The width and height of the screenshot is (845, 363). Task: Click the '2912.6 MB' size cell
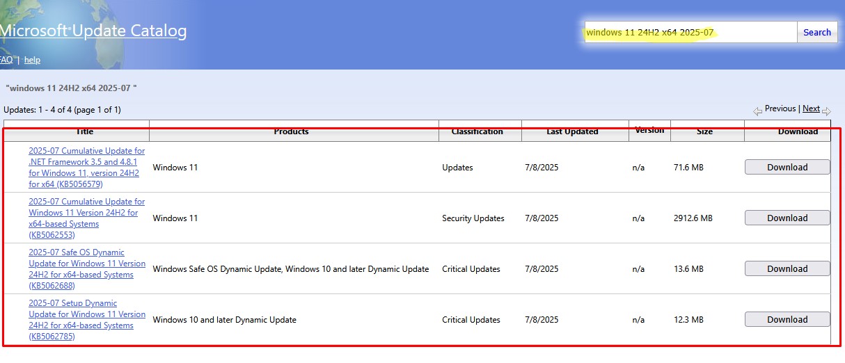tap(693, 218)
